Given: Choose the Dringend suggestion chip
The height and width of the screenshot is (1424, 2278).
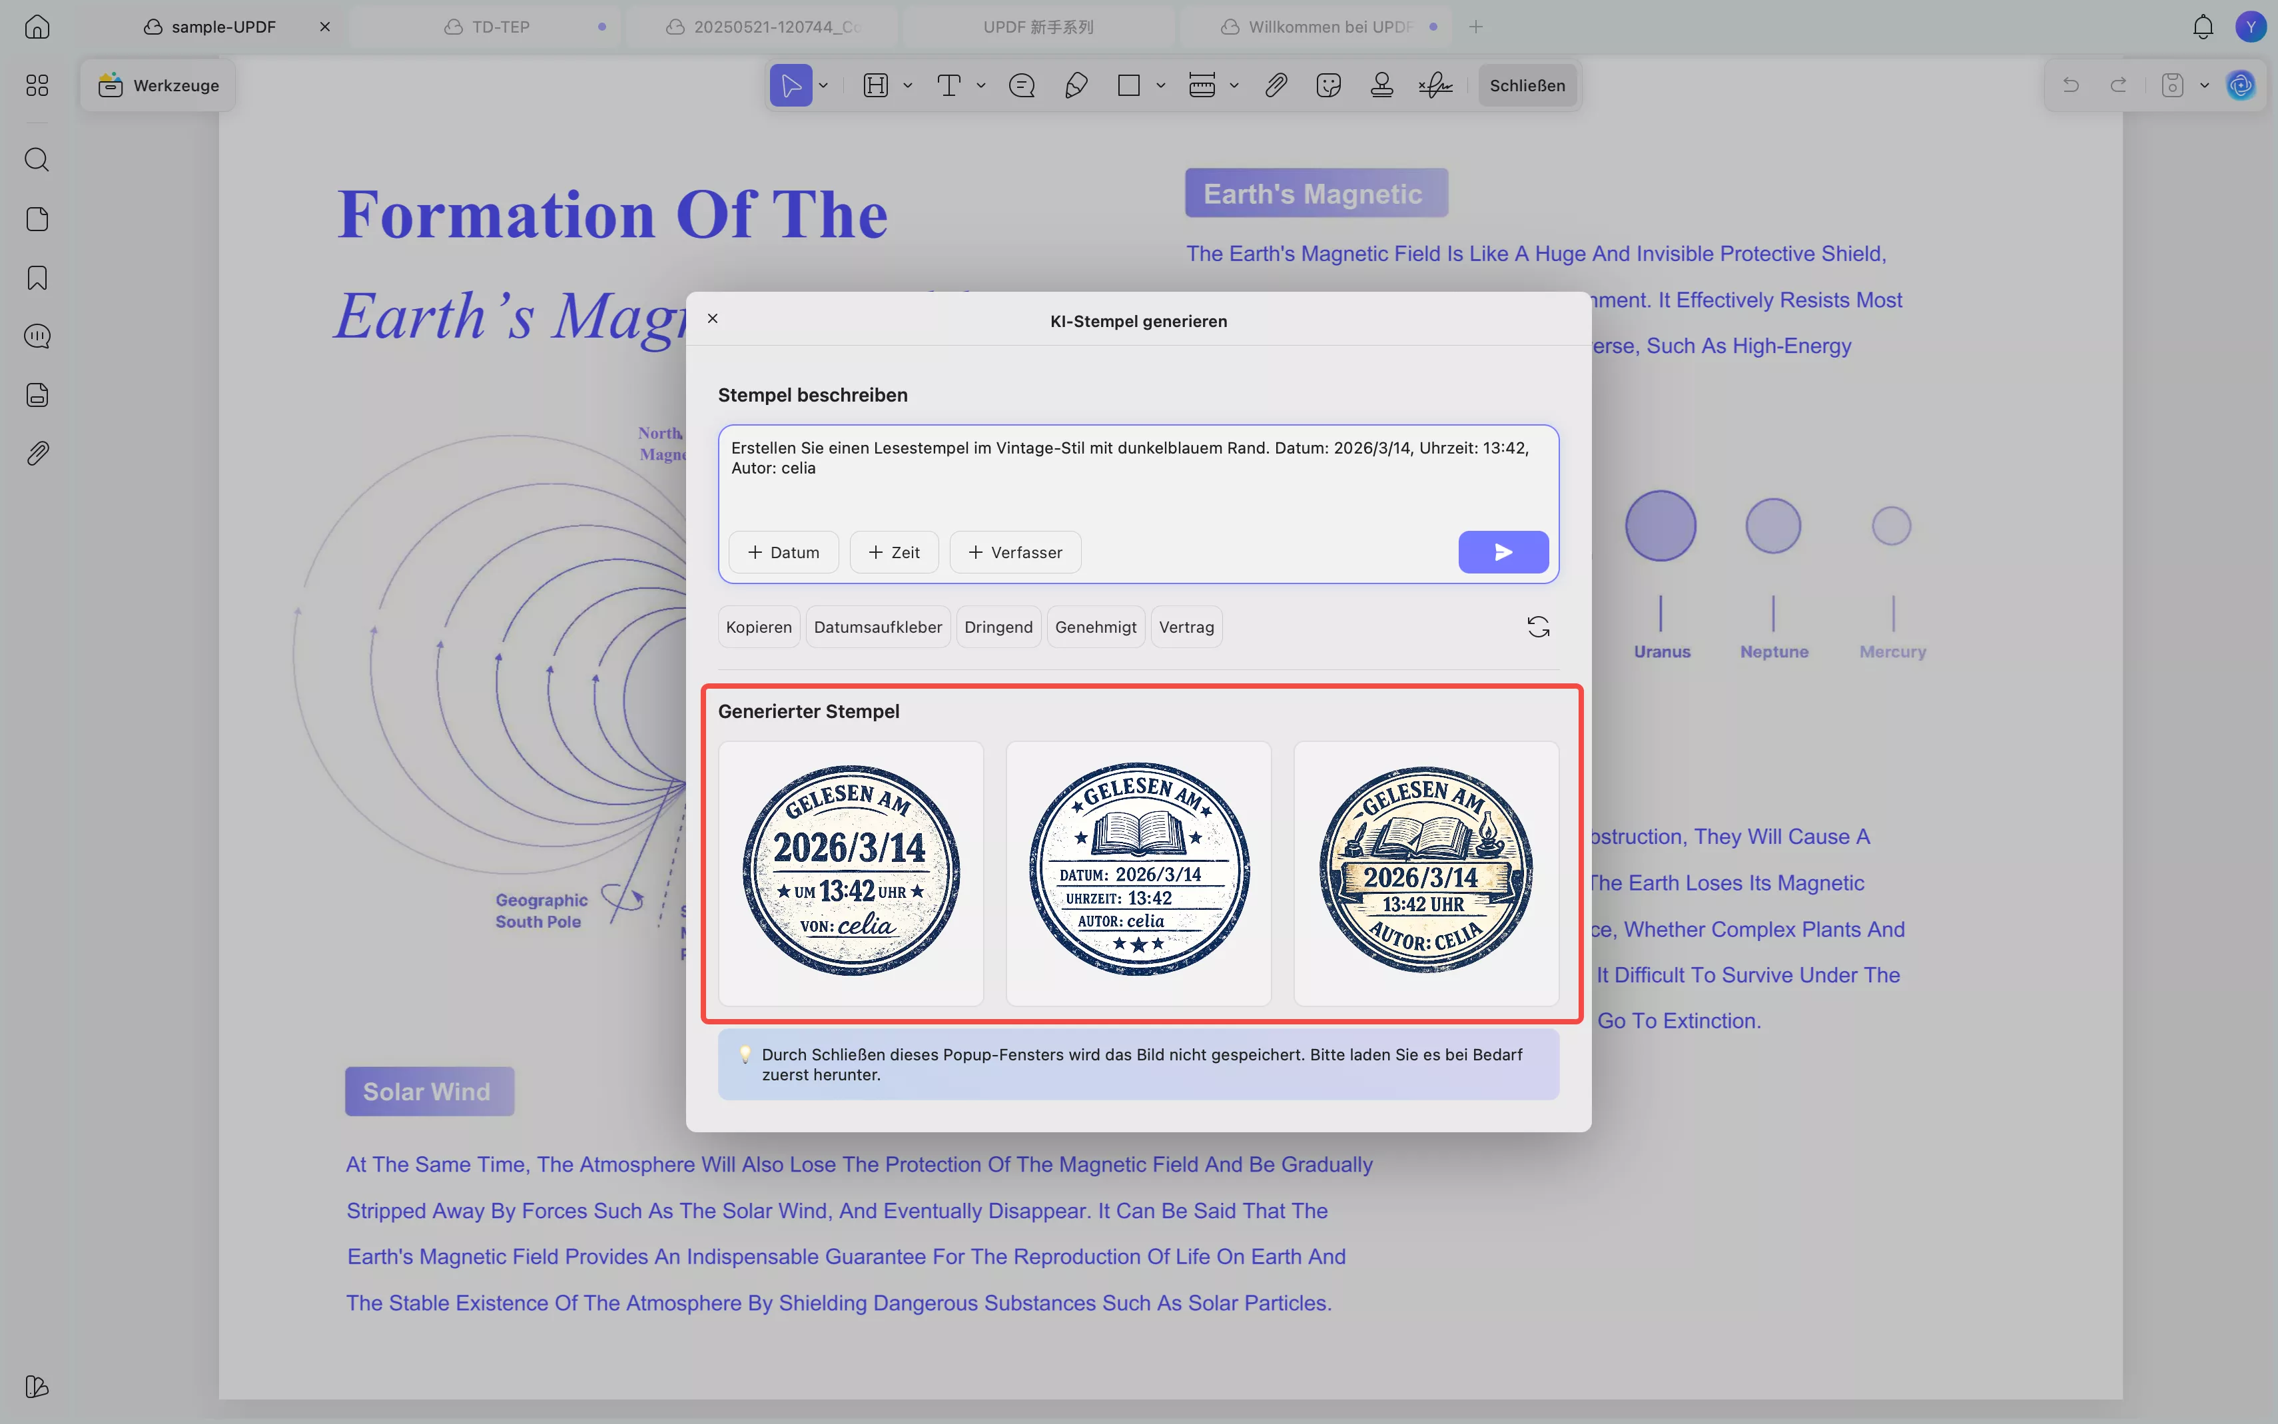Looking at the screenshot, I should coord(998,627).
